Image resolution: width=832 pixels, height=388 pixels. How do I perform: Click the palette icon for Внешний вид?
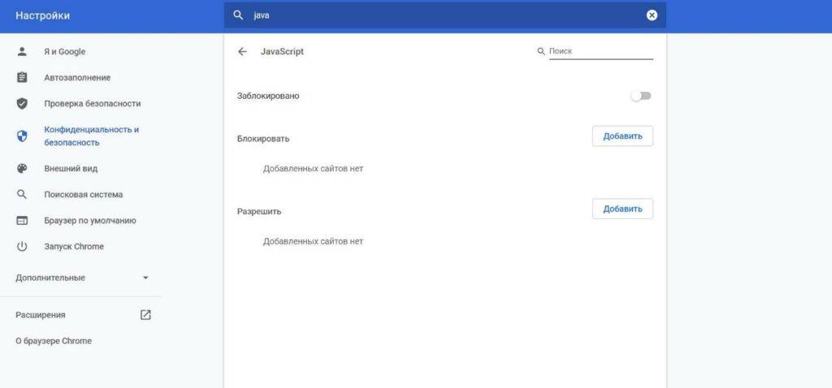(22, 169)
